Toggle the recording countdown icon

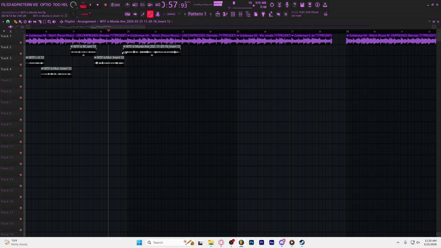pos(143,5)
